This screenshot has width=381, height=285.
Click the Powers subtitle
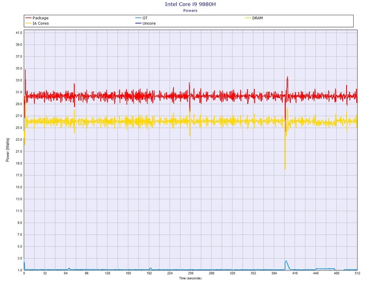click(191, 10)
